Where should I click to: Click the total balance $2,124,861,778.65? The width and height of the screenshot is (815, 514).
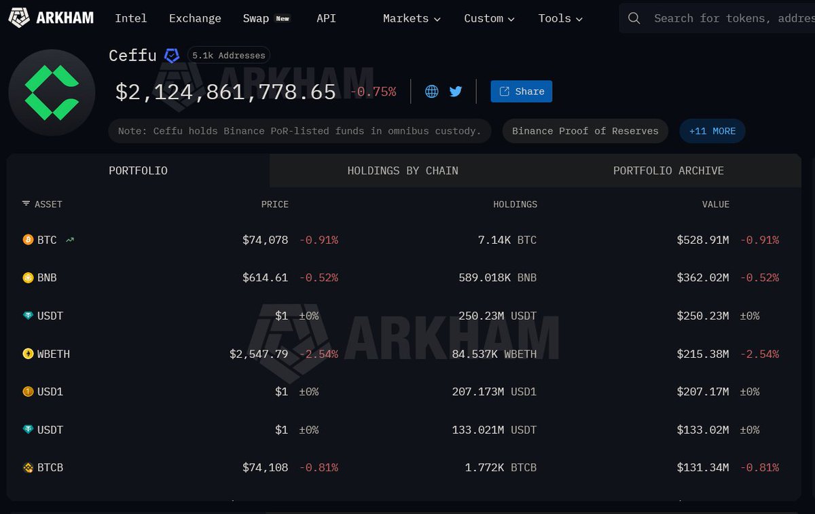click(225, 92)
